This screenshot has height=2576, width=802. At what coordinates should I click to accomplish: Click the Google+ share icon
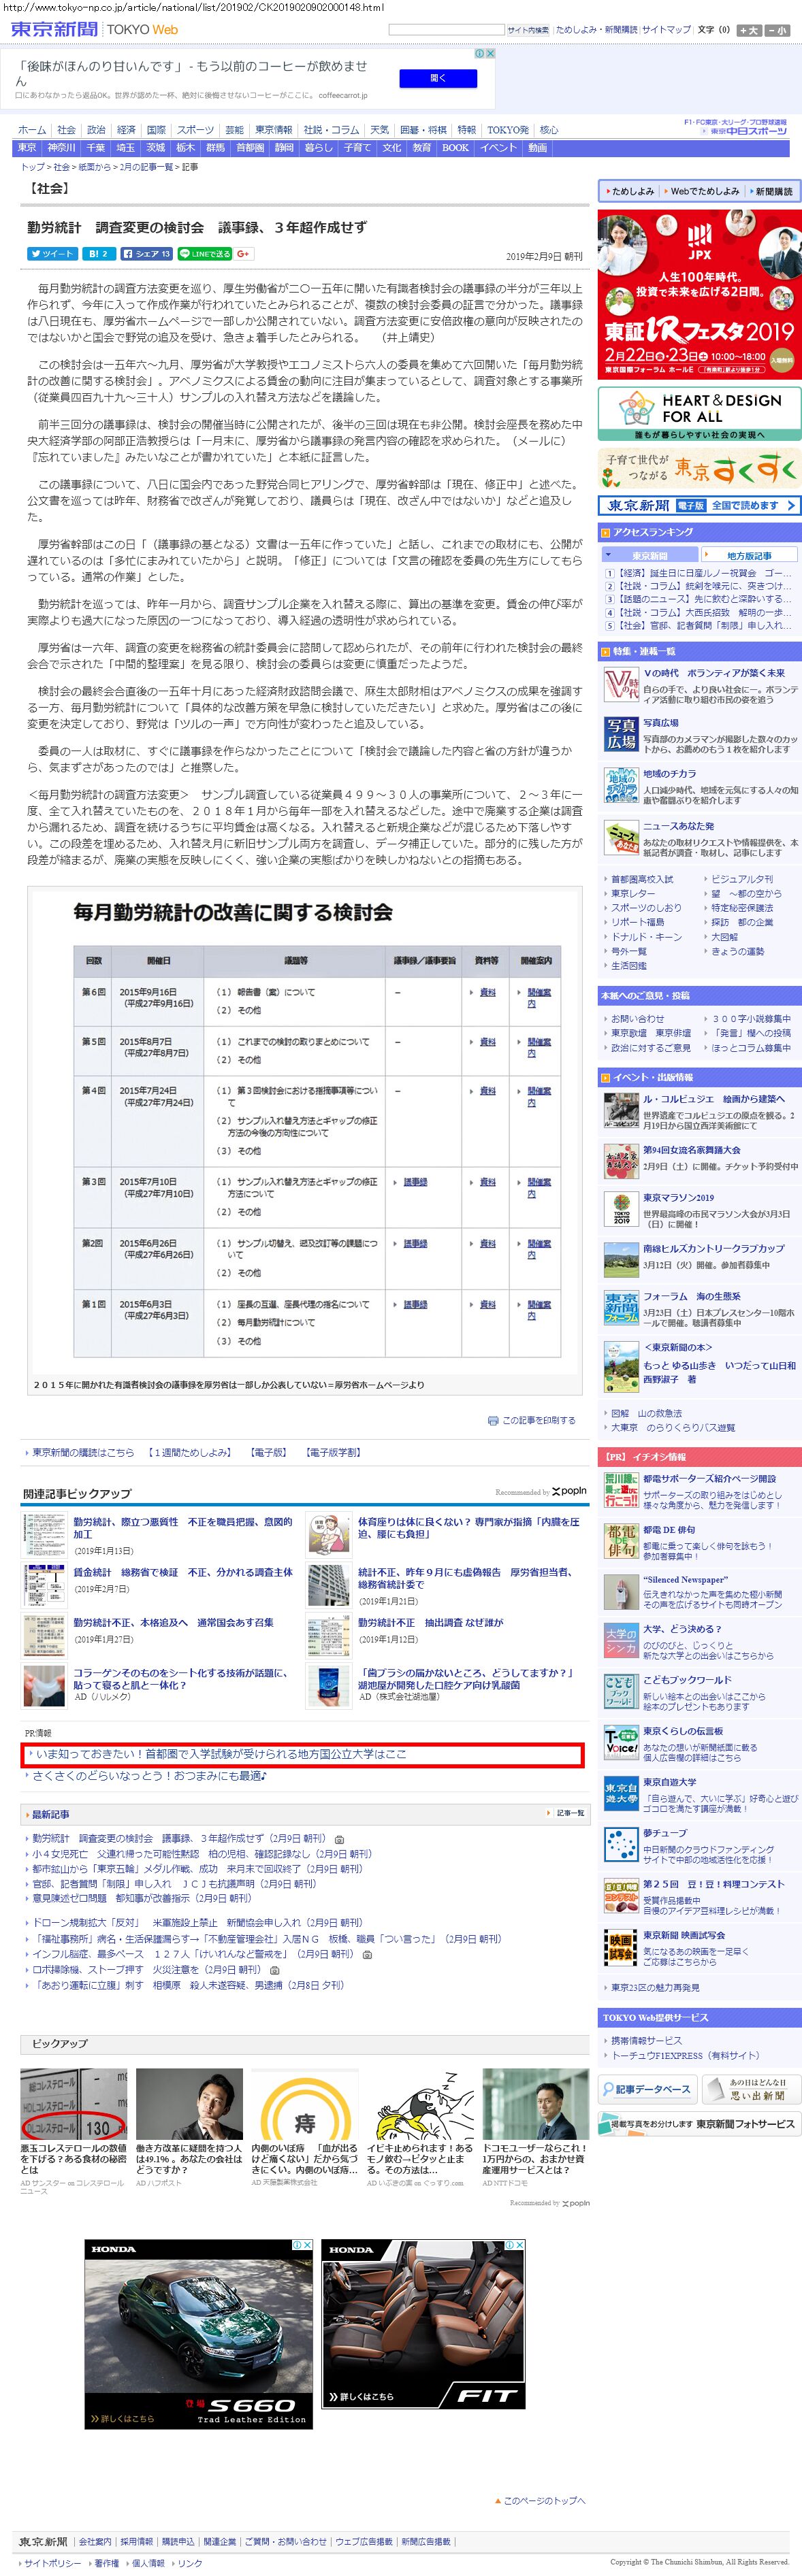click(x=243, y=254)
